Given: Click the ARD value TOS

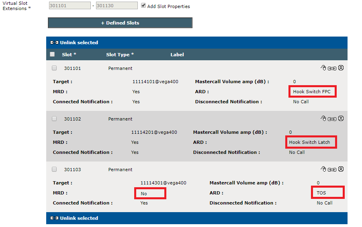Looking at the screenshot, I should coord(321,193).
